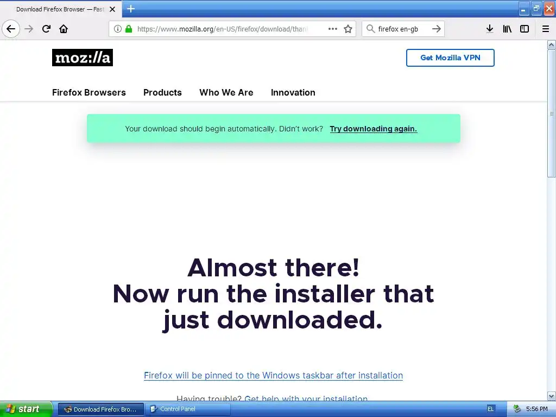Open page actions three-dot menu
This screenshot has height=417, width=556.
(x=333, y=29)
